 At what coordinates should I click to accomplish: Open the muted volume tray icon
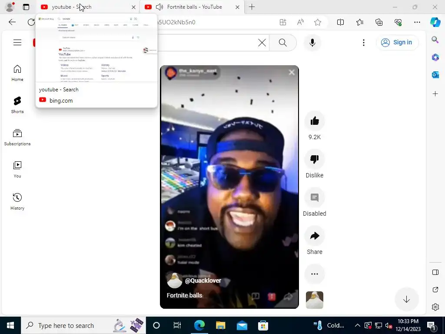(389, 325)
